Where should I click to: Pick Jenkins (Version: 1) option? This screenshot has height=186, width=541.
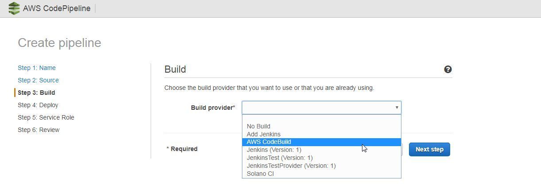click(x=274, y=150)
